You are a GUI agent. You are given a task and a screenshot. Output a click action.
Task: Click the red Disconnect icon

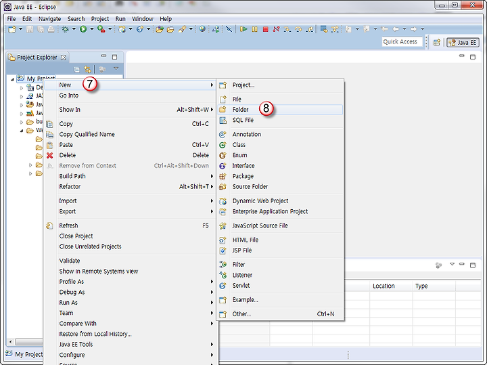click(276, 29)
